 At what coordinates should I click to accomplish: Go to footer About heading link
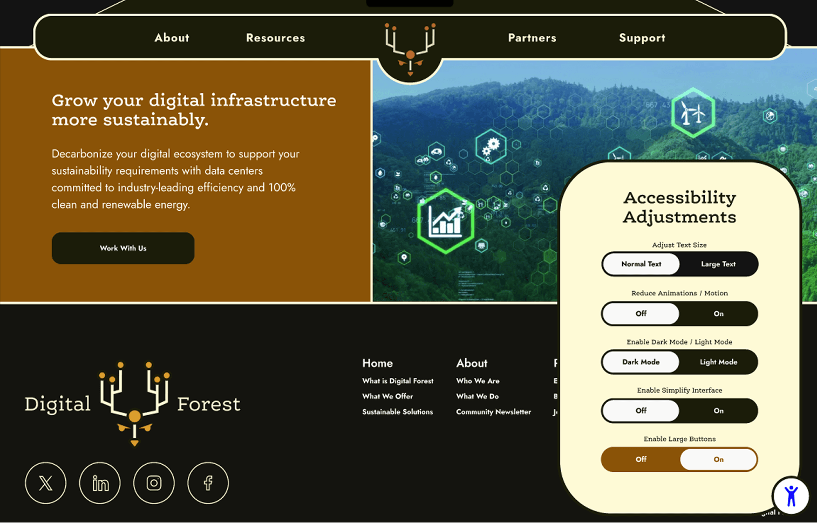tap(472, 363)
